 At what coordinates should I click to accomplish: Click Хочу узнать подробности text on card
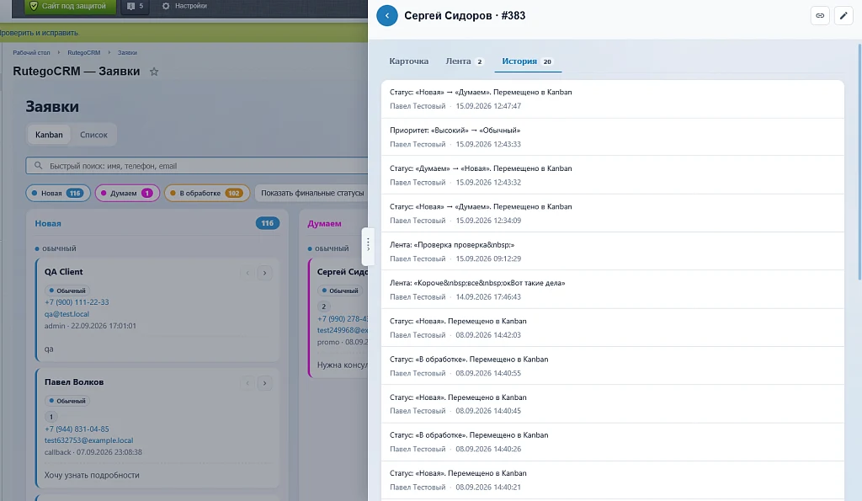92,475
